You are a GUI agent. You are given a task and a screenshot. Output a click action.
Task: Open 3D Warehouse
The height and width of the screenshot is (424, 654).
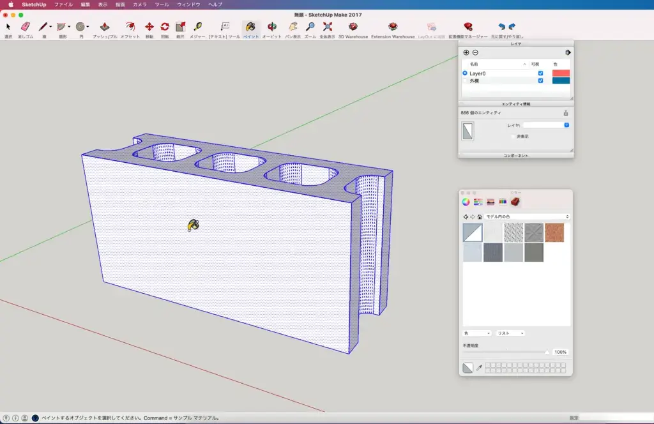tap(353, 27)
